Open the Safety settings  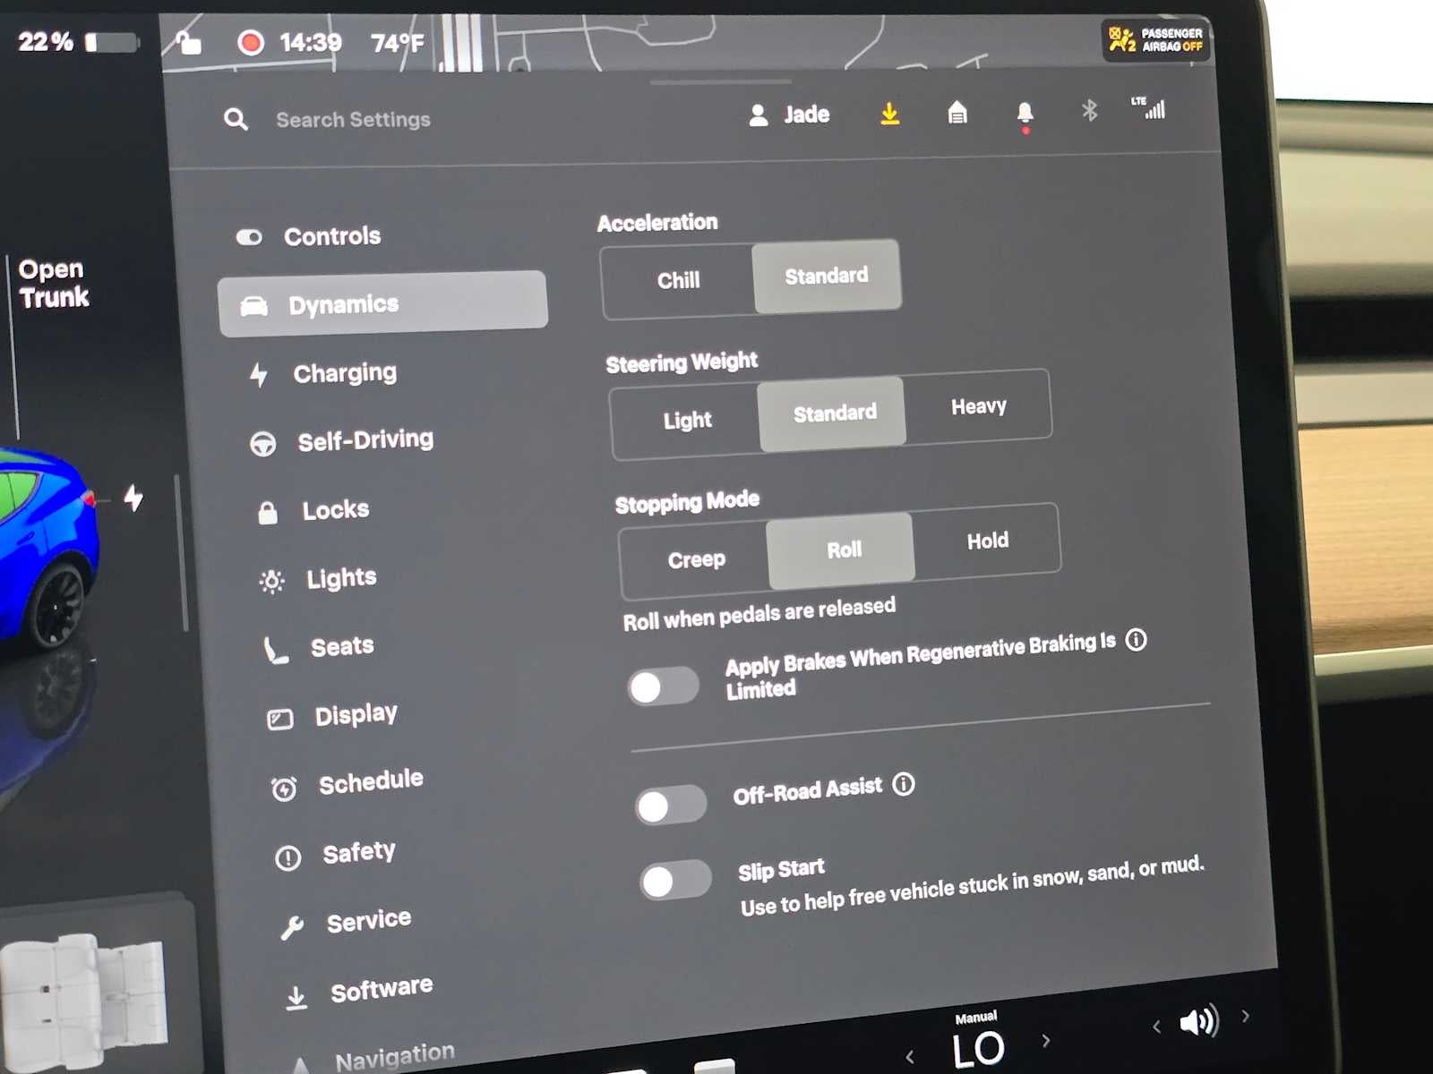pos(335,854)
